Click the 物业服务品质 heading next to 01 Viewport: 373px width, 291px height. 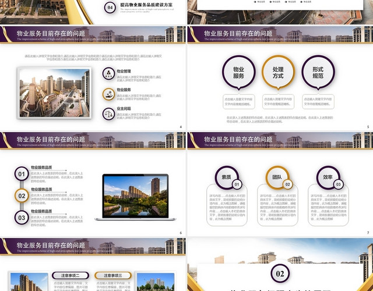(x=41, y=168)
